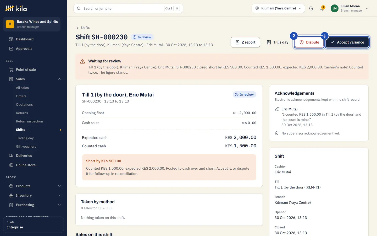Open Lilian Moraa account menu chevron
Viewport: 377px width, 236px height.
tap(367, 8)
